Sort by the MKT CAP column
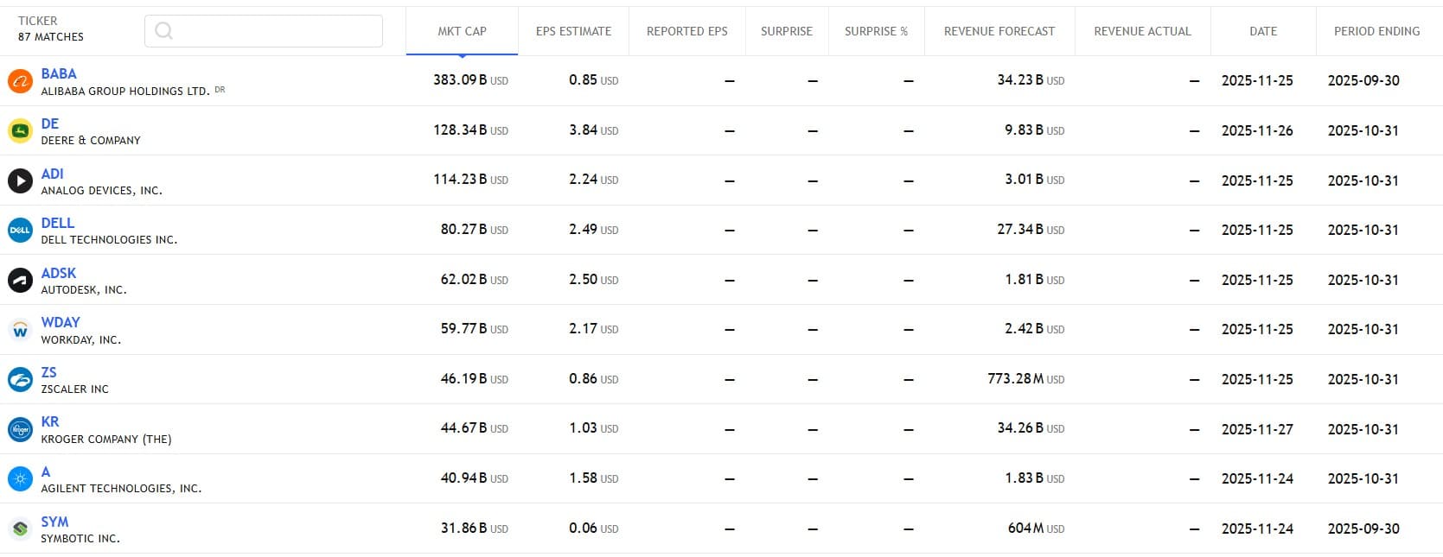Screen dimensions: 1443x557 pos(462,31)
